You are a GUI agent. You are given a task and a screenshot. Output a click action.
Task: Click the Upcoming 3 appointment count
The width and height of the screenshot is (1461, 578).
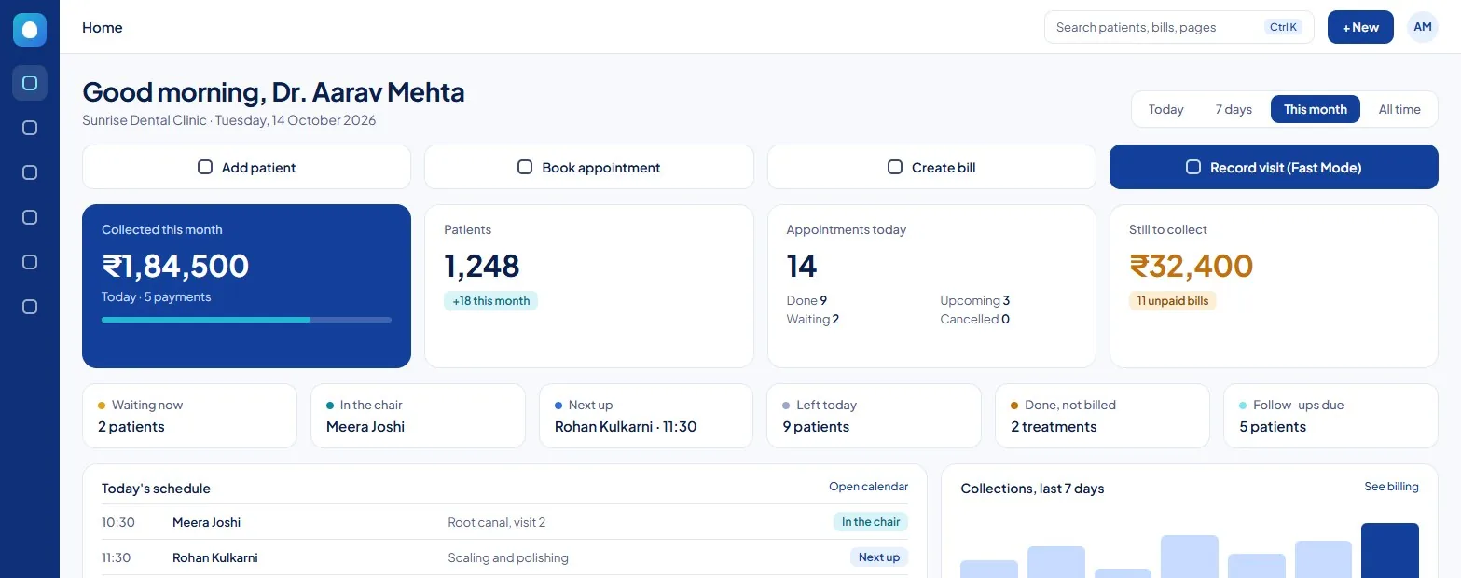(974, 300)
